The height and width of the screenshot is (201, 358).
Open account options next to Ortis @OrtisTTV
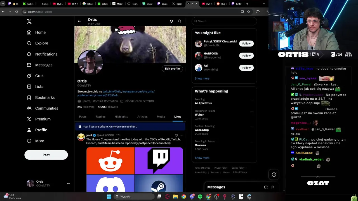[x=69, y=184]
